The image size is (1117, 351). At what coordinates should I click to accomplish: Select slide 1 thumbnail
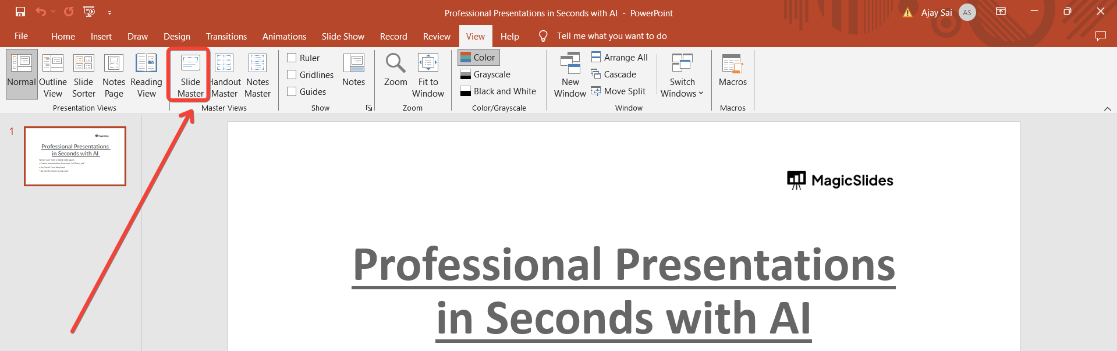[75, 156]
